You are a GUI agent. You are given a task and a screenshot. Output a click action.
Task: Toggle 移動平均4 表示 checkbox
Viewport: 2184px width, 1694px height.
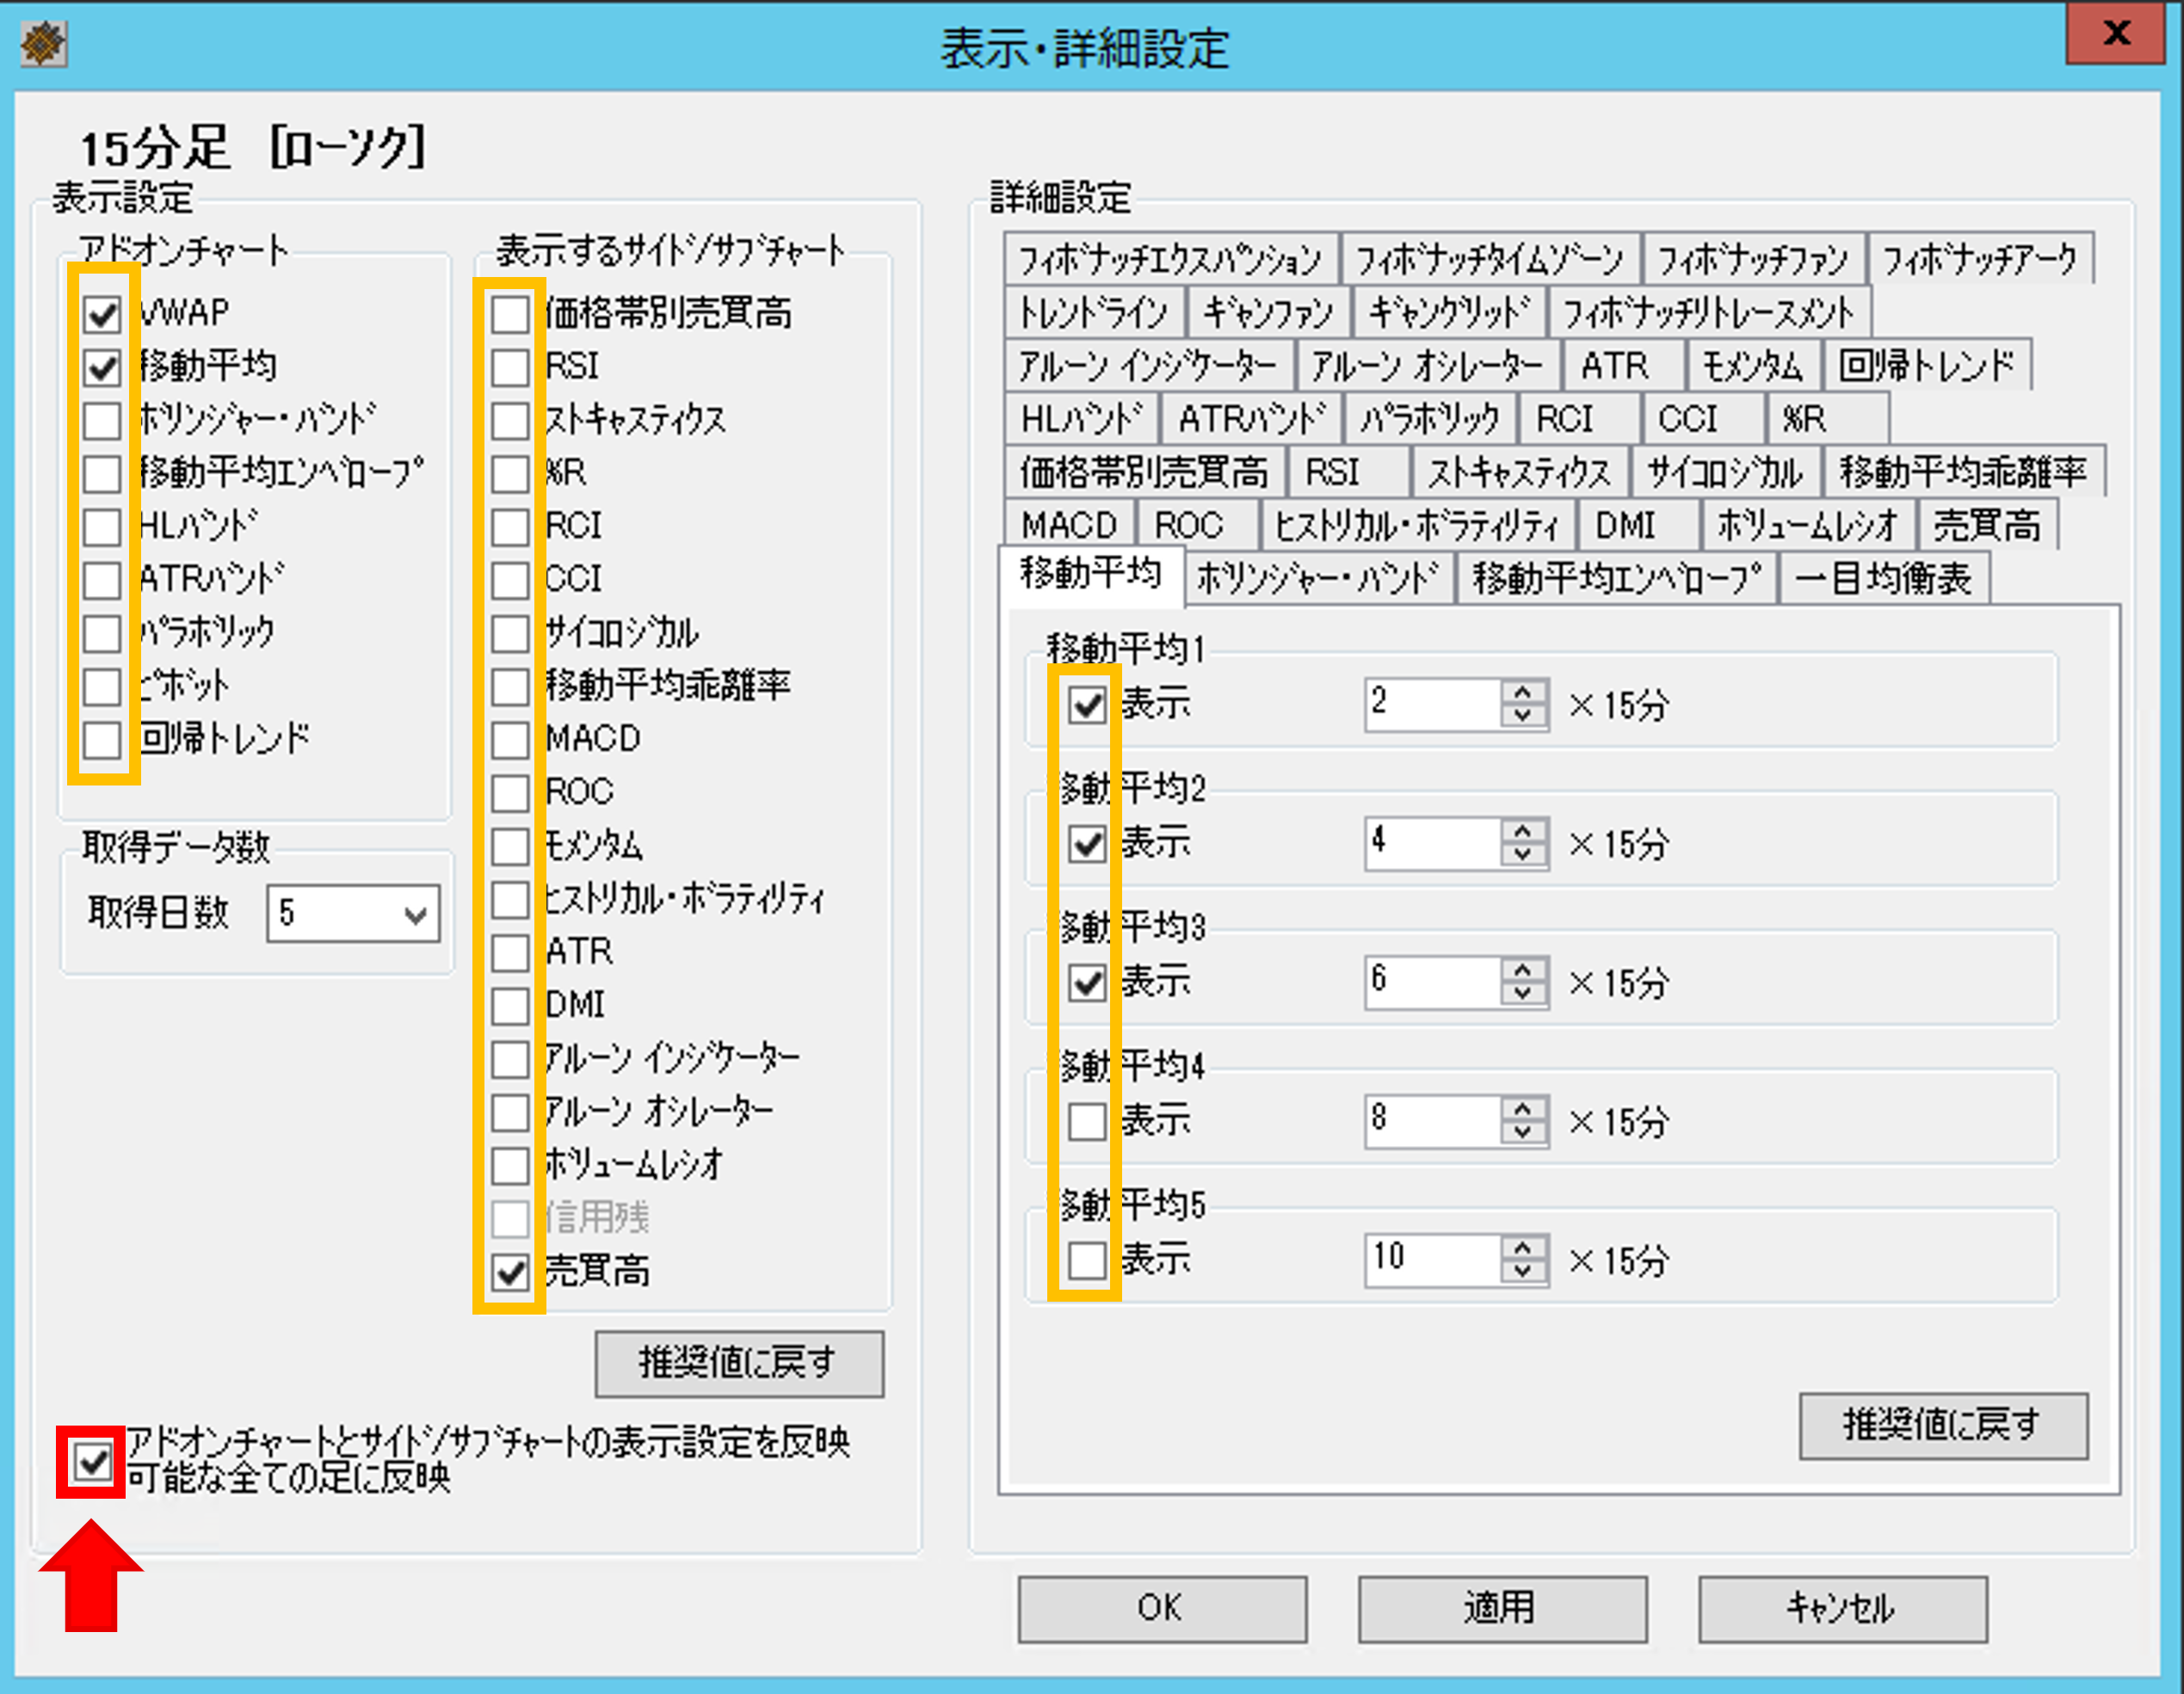click(x=1087, y=1122)
